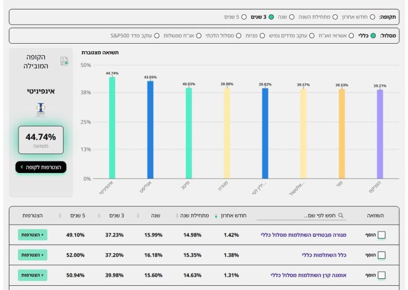The height and width of the screenshot is (290, 408).
Task: Click 'הצטרפות' button in מנורה מבטחים row
Action: [x=32, y=235]
